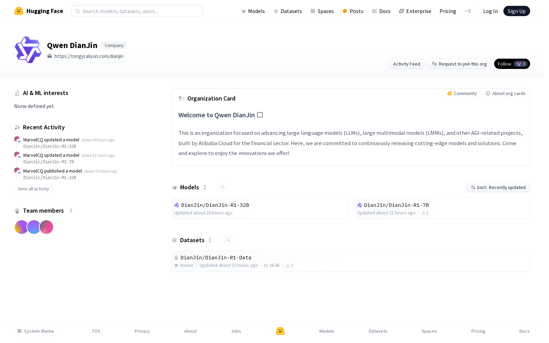Open Spaces in the top navigation
549x343 pixels.
click(x=322, y=11)
